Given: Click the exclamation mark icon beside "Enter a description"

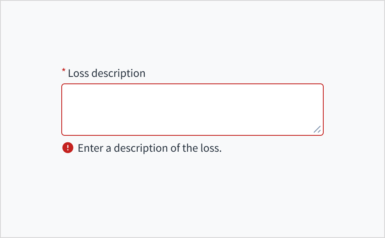Looking at the screenshot, I should (68, 148).
